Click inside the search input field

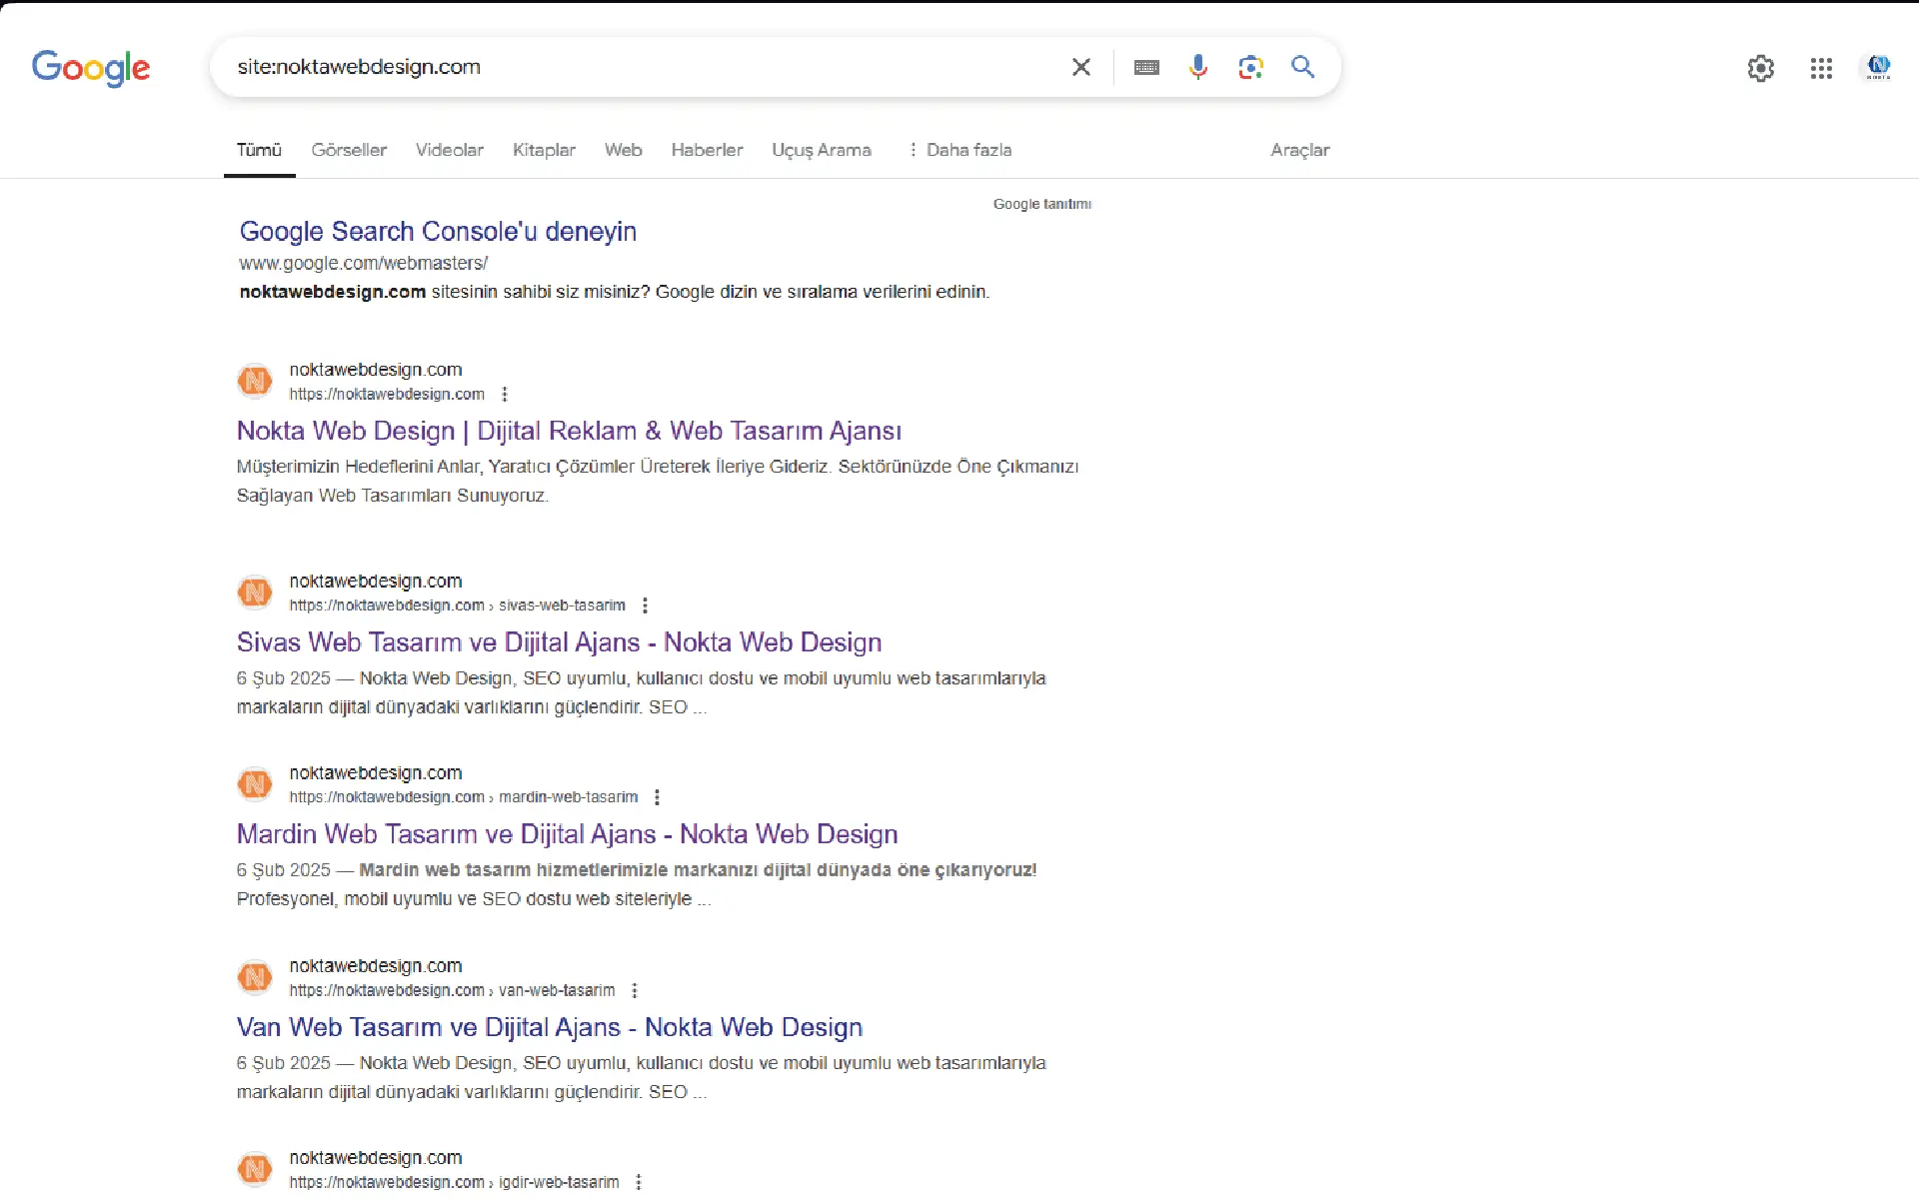(640, 67)
